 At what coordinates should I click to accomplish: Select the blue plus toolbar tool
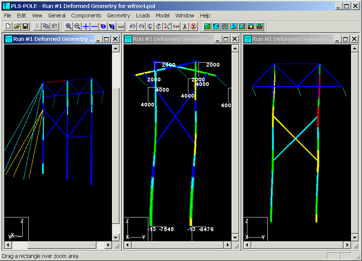86,27
